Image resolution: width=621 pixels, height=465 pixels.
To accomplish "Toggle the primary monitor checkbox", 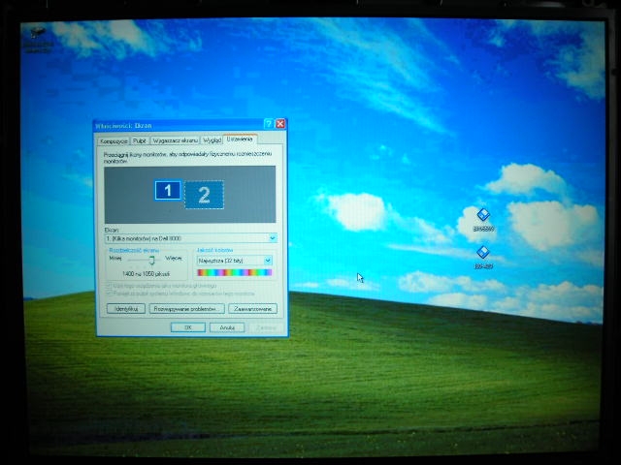I will point(109,286).
